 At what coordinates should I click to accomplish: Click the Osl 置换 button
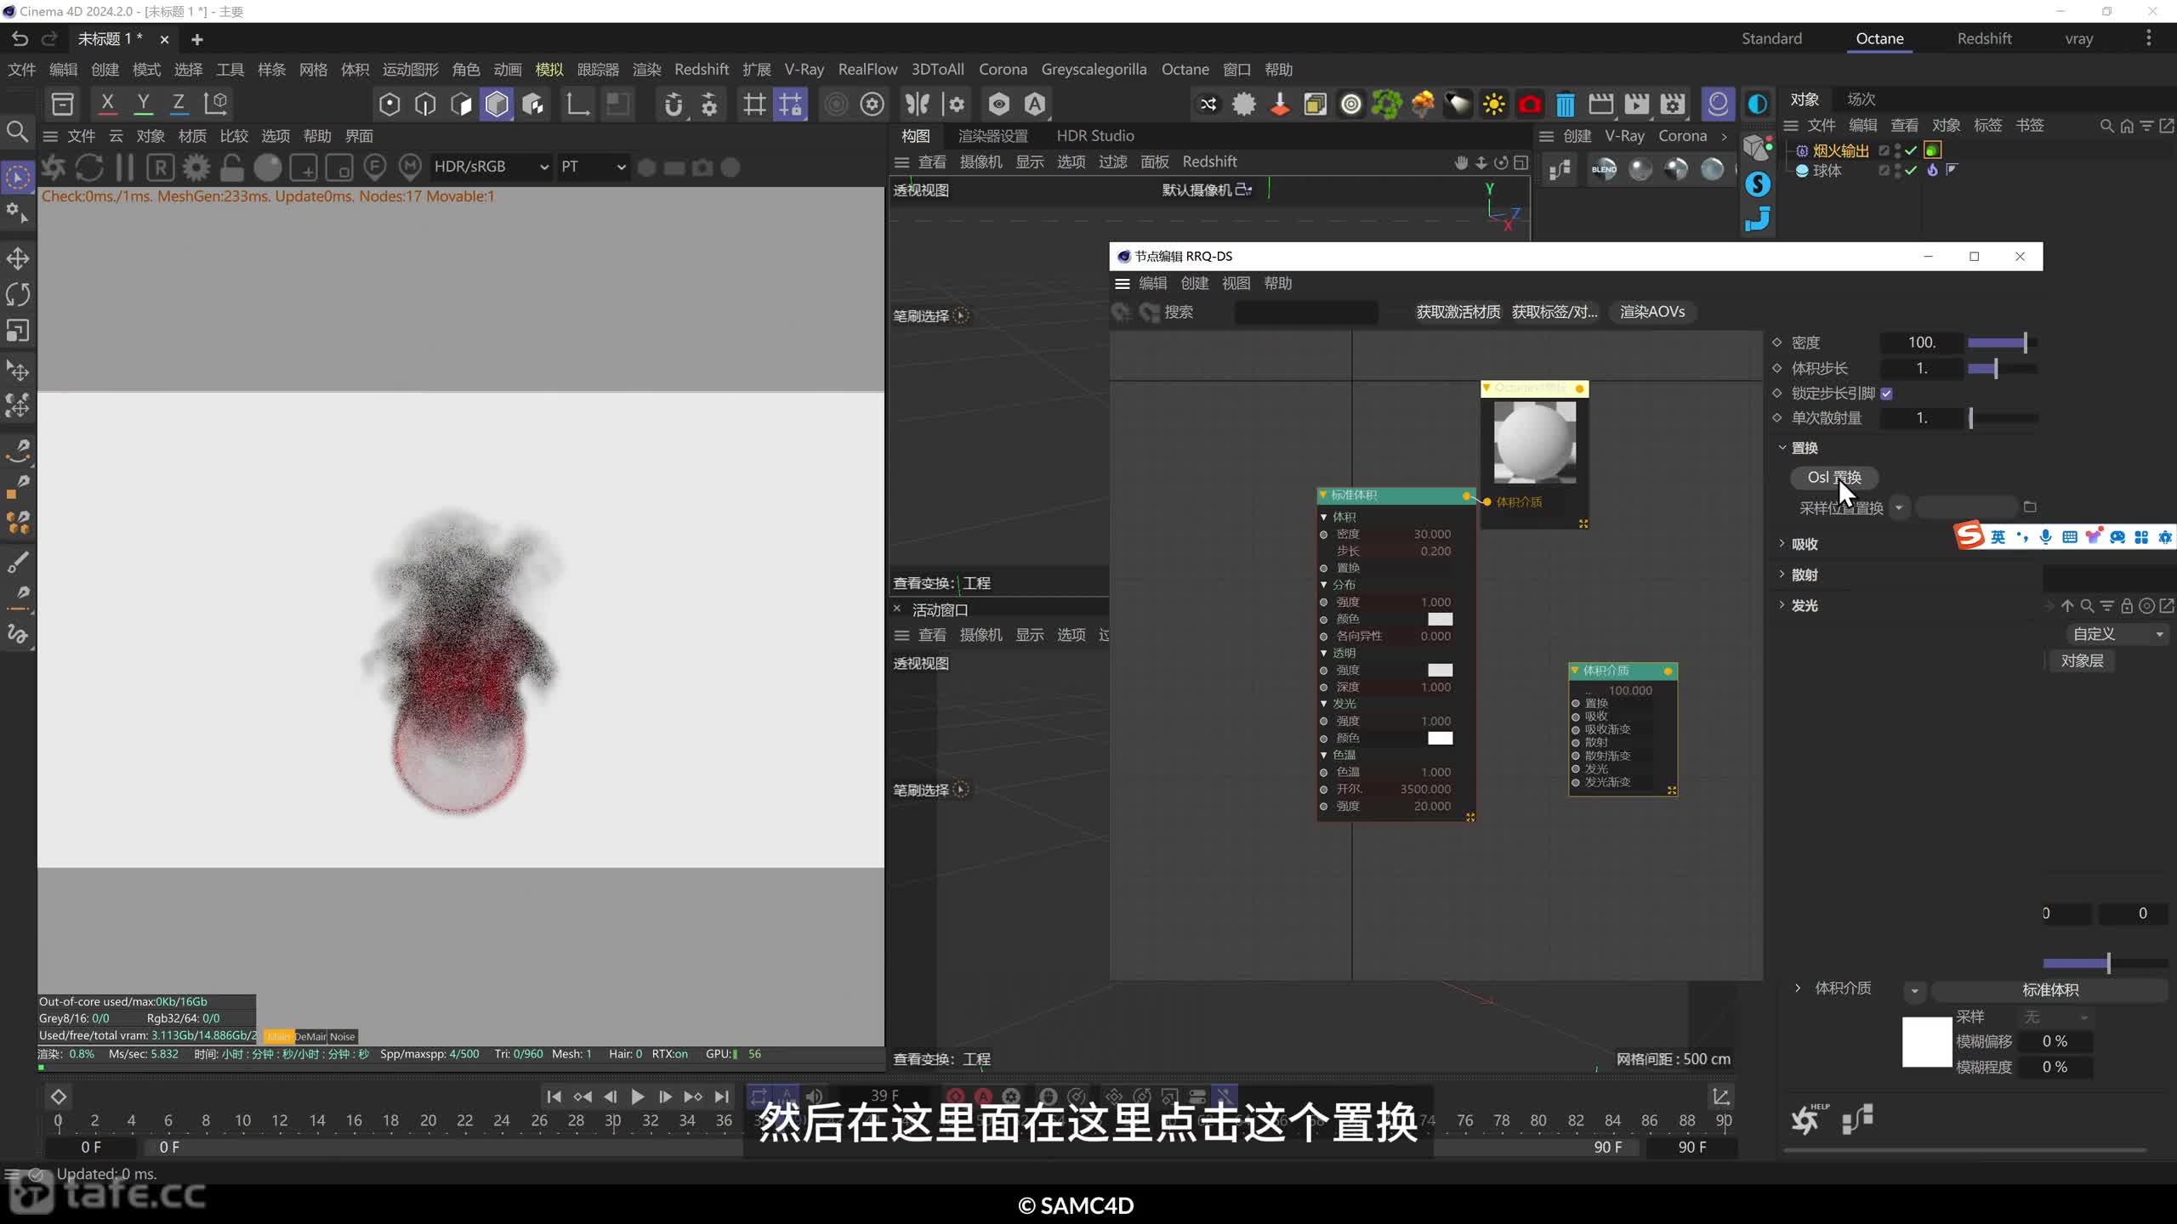(x=1834, y=477)
